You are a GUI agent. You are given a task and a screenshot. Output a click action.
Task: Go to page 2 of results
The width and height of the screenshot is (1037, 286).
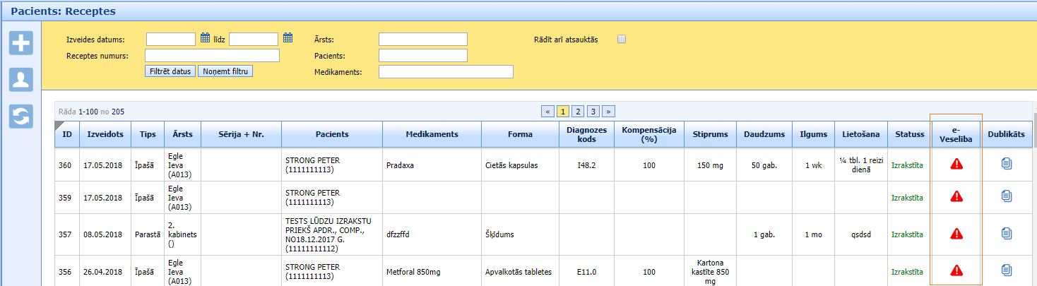click(x=577, y=112)
